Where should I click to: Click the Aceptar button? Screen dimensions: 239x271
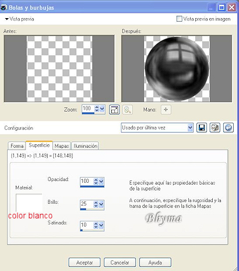pos(85,262)
